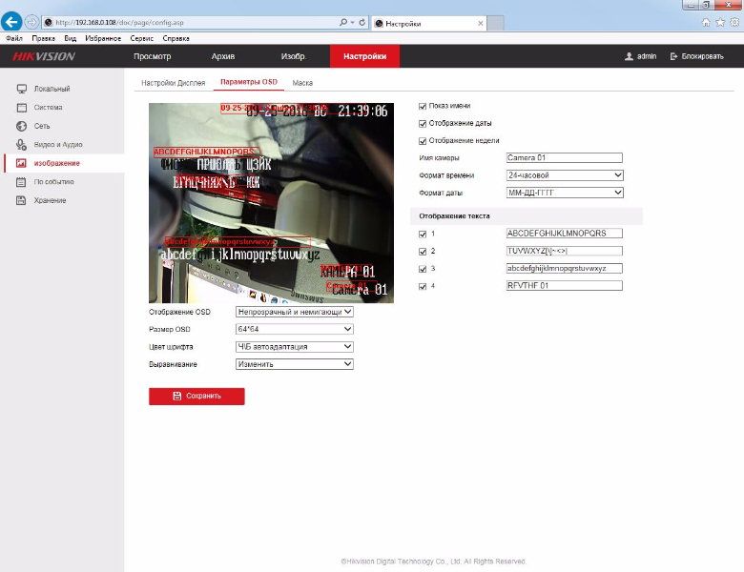744x572 pixels.
Task: Switch to Архив top tab
Action: [223, 56]
